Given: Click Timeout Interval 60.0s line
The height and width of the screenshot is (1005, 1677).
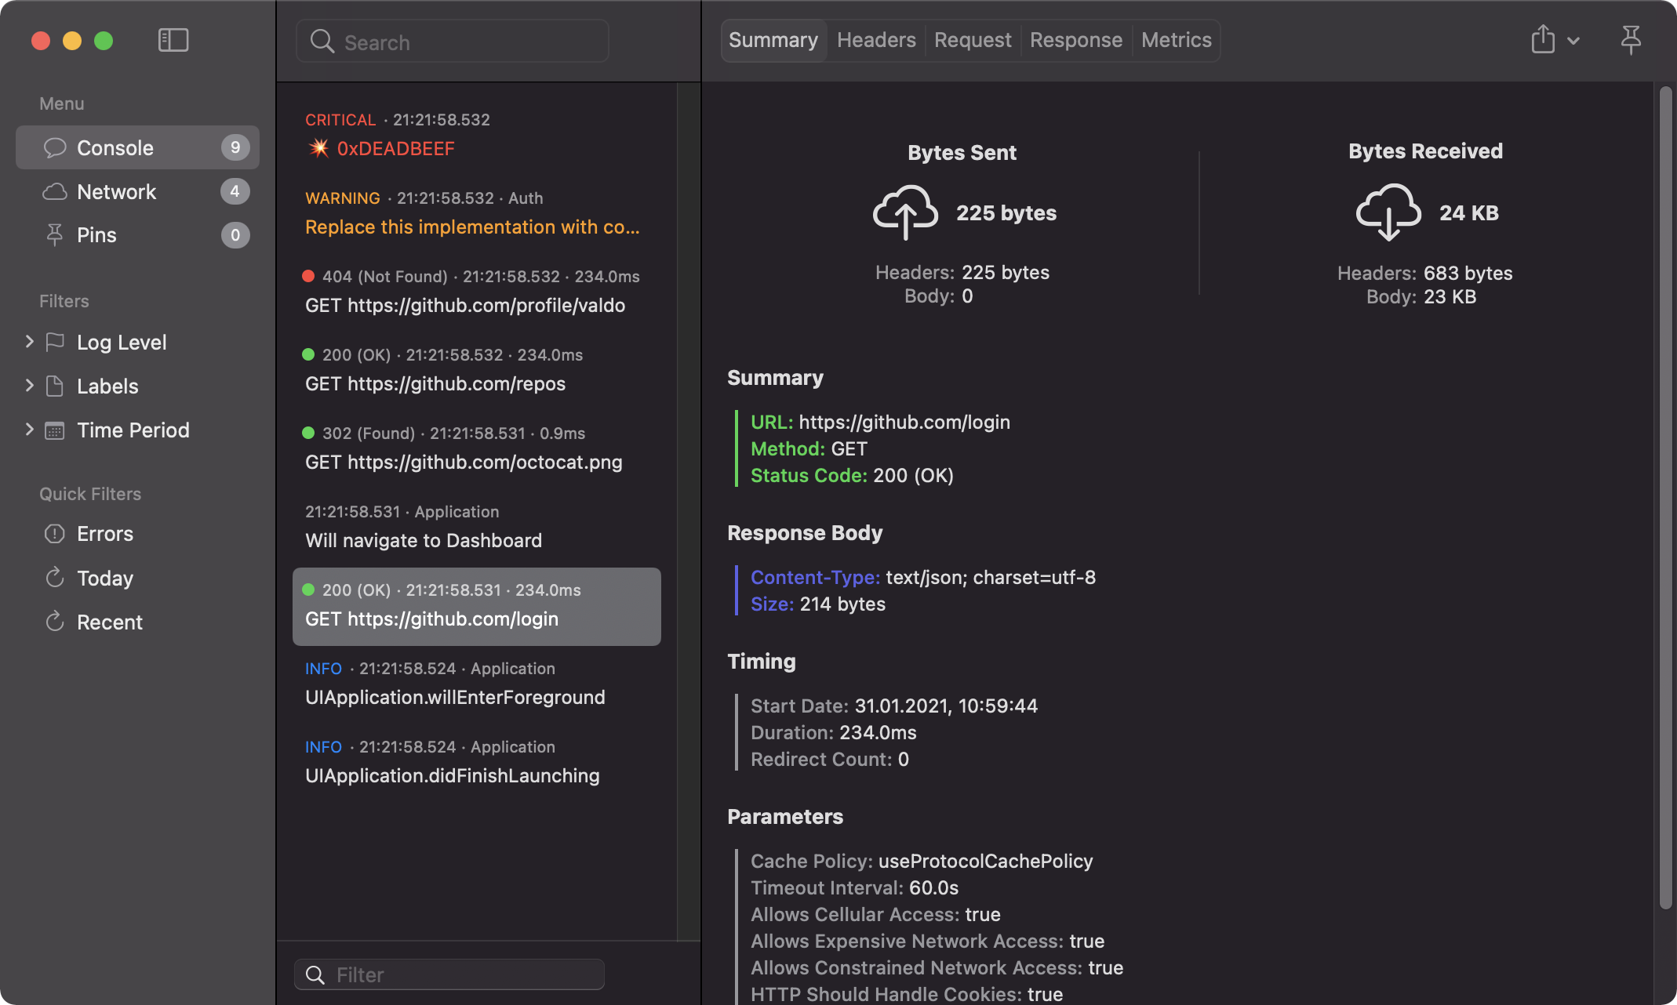Looking at the screenshot, I should 855,887.
